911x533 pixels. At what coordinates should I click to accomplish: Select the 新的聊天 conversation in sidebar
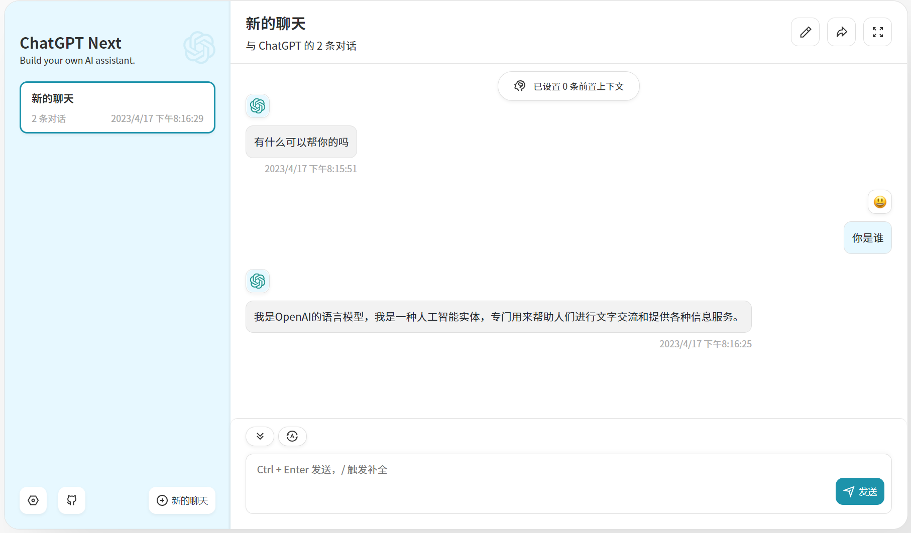point(118,107)
